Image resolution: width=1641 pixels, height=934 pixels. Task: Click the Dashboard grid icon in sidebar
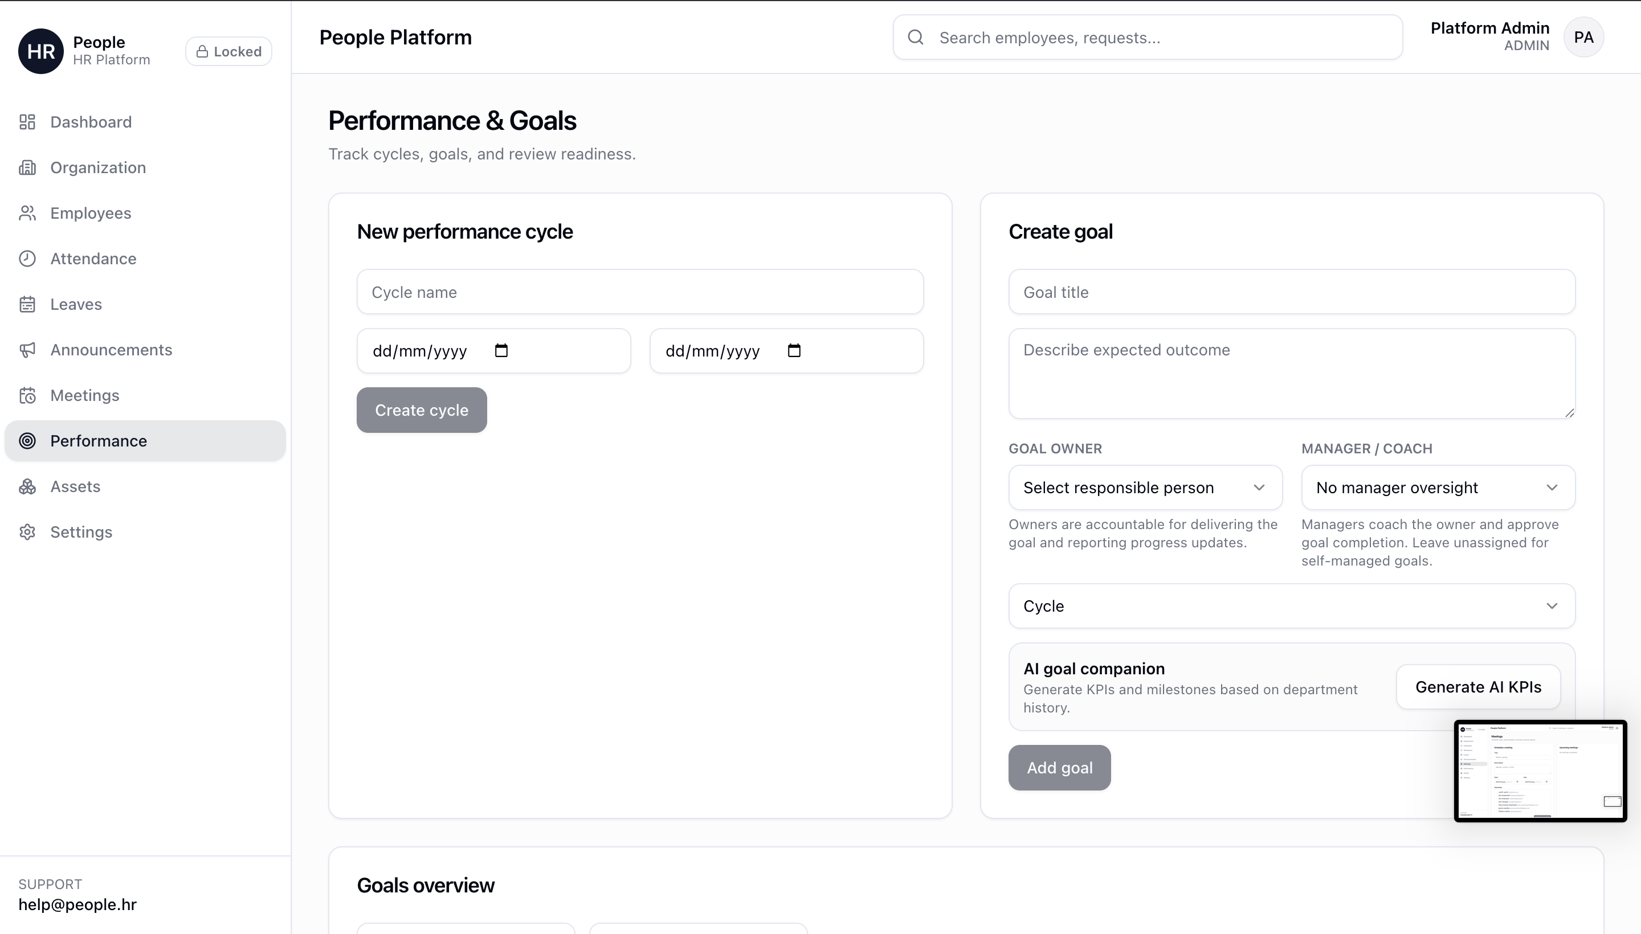(27, 122)
